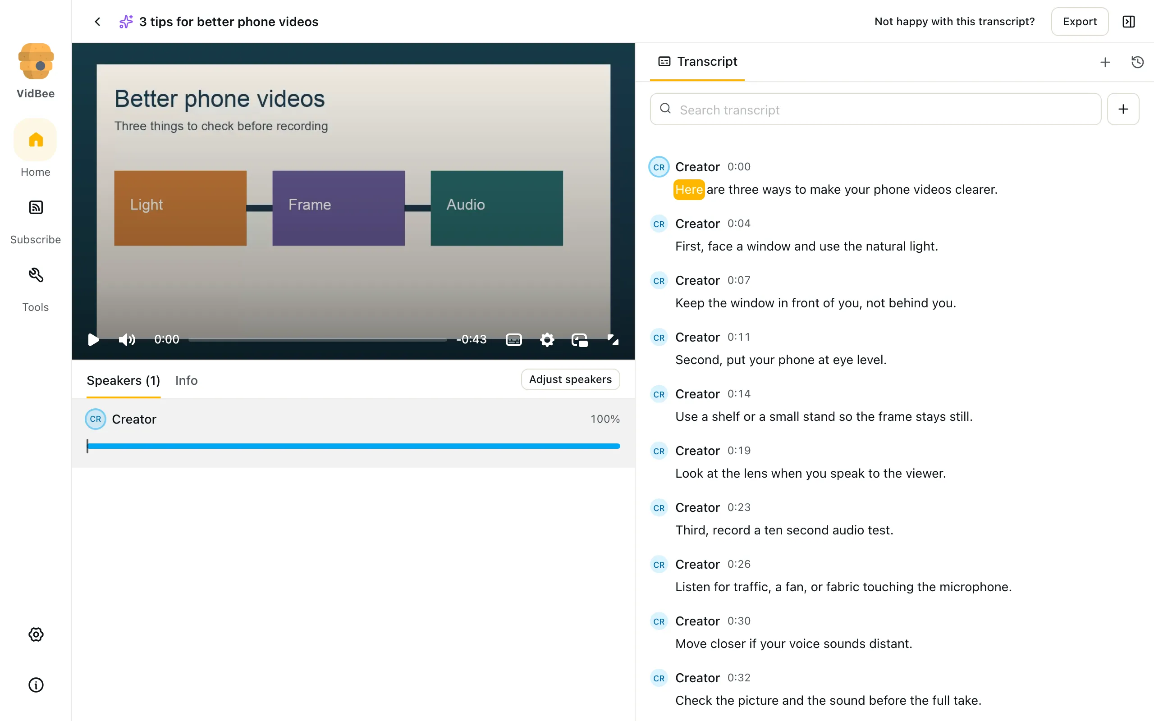Focus the Search transcript field
Image resolution: width=1154 pixels, height=721 pixels.
click(x=875, y=109)
